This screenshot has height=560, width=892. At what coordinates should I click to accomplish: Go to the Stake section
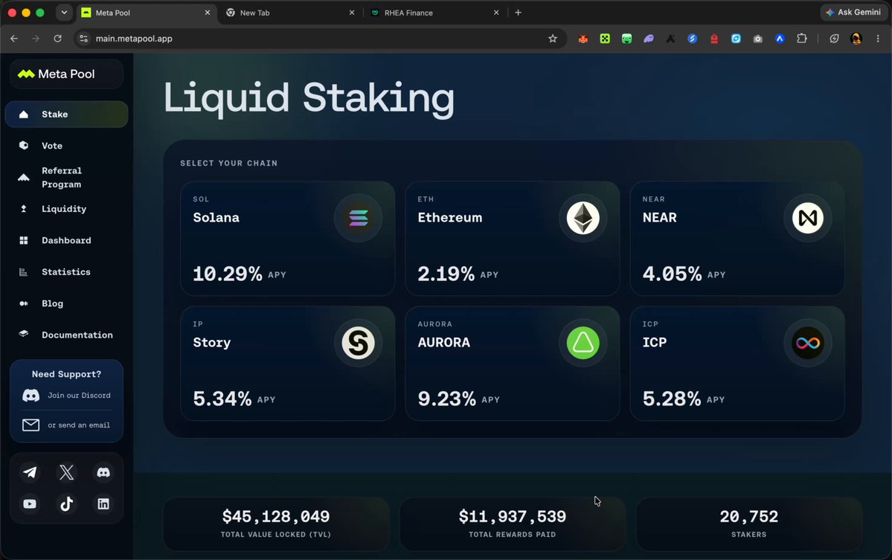coord(66,115)
